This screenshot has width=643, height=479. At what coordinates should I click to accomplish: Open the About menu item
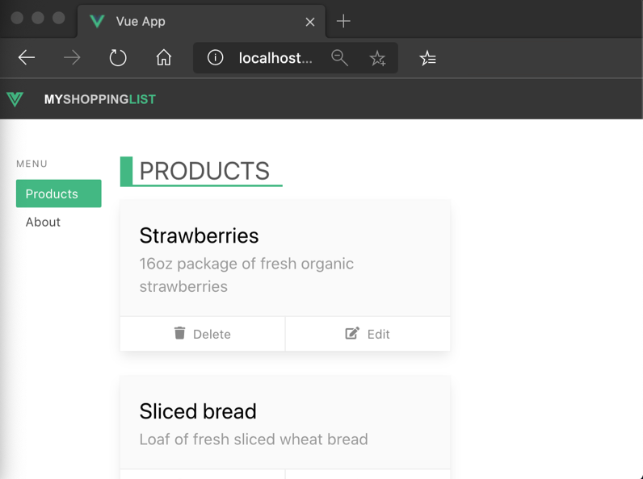(x=43, y=222)
